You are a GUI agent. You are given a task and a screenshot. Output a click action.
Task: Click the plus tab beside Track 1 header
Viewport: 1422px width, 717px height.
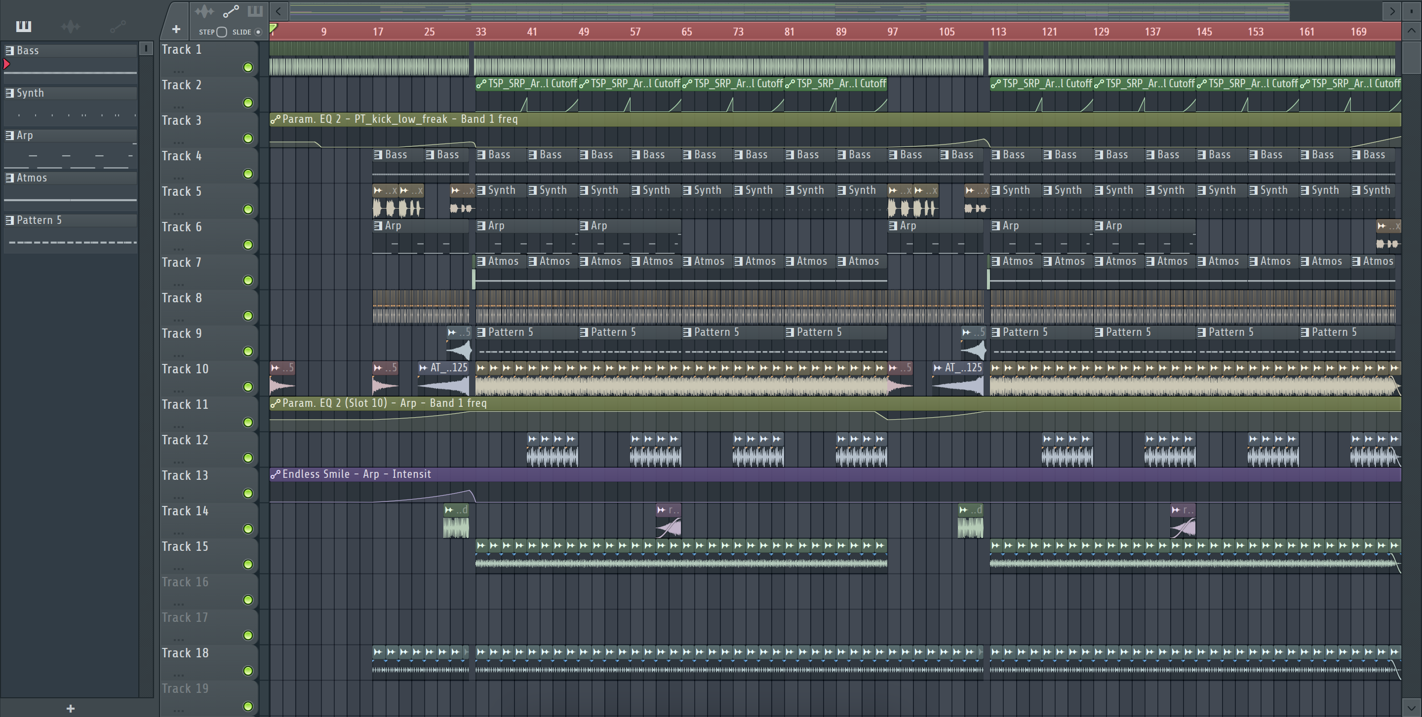(x=176, y=29)
